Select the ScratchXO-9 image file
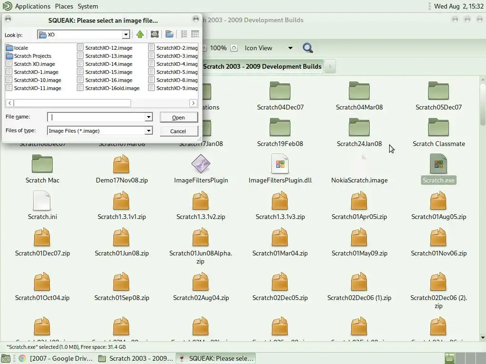 tap(173, 88)
